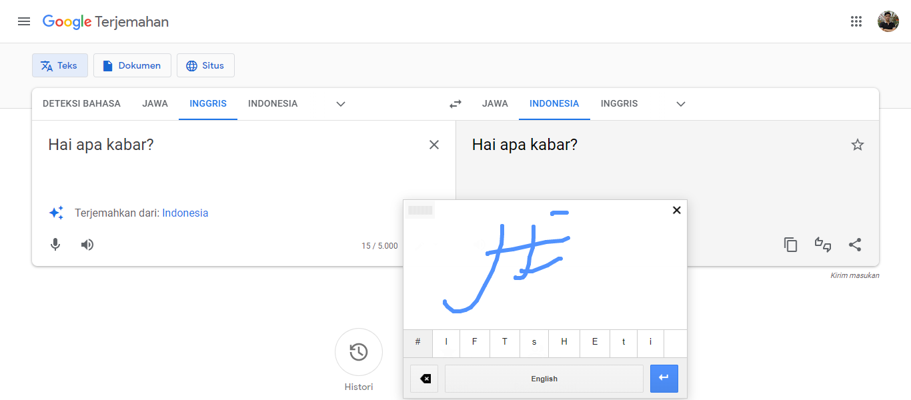Copy the translation with the copy icon
The image size is (911, 400).
tap(790, 245)
